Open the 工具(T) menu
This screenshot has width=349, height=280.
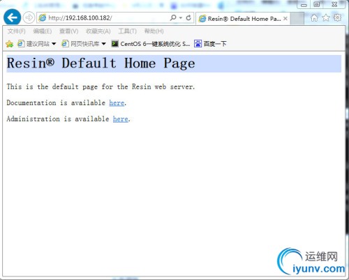pos(127,31)
